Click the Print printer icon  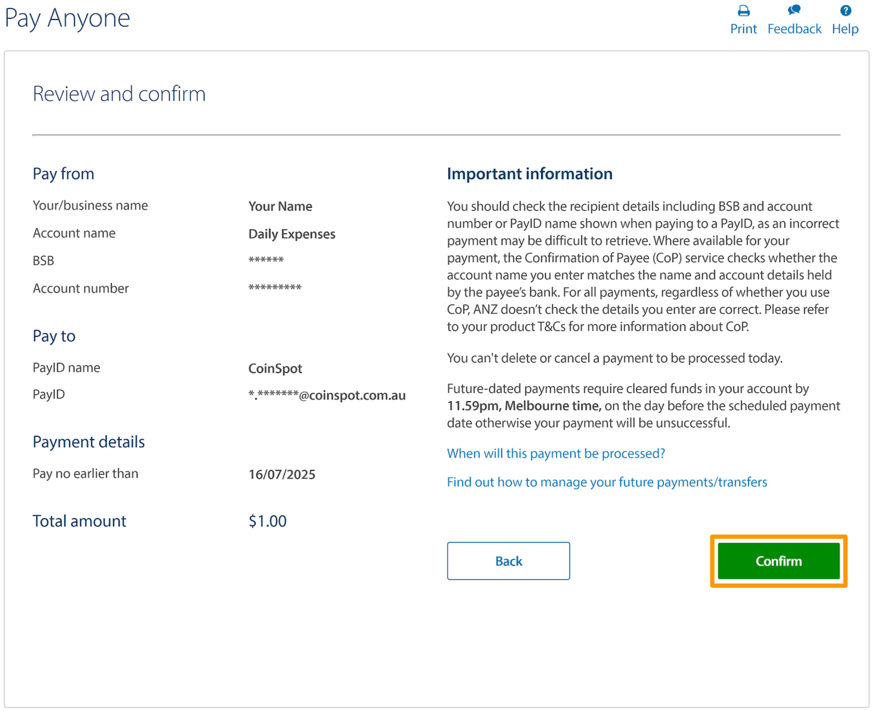pyautogui.click(x=743, y=11)
